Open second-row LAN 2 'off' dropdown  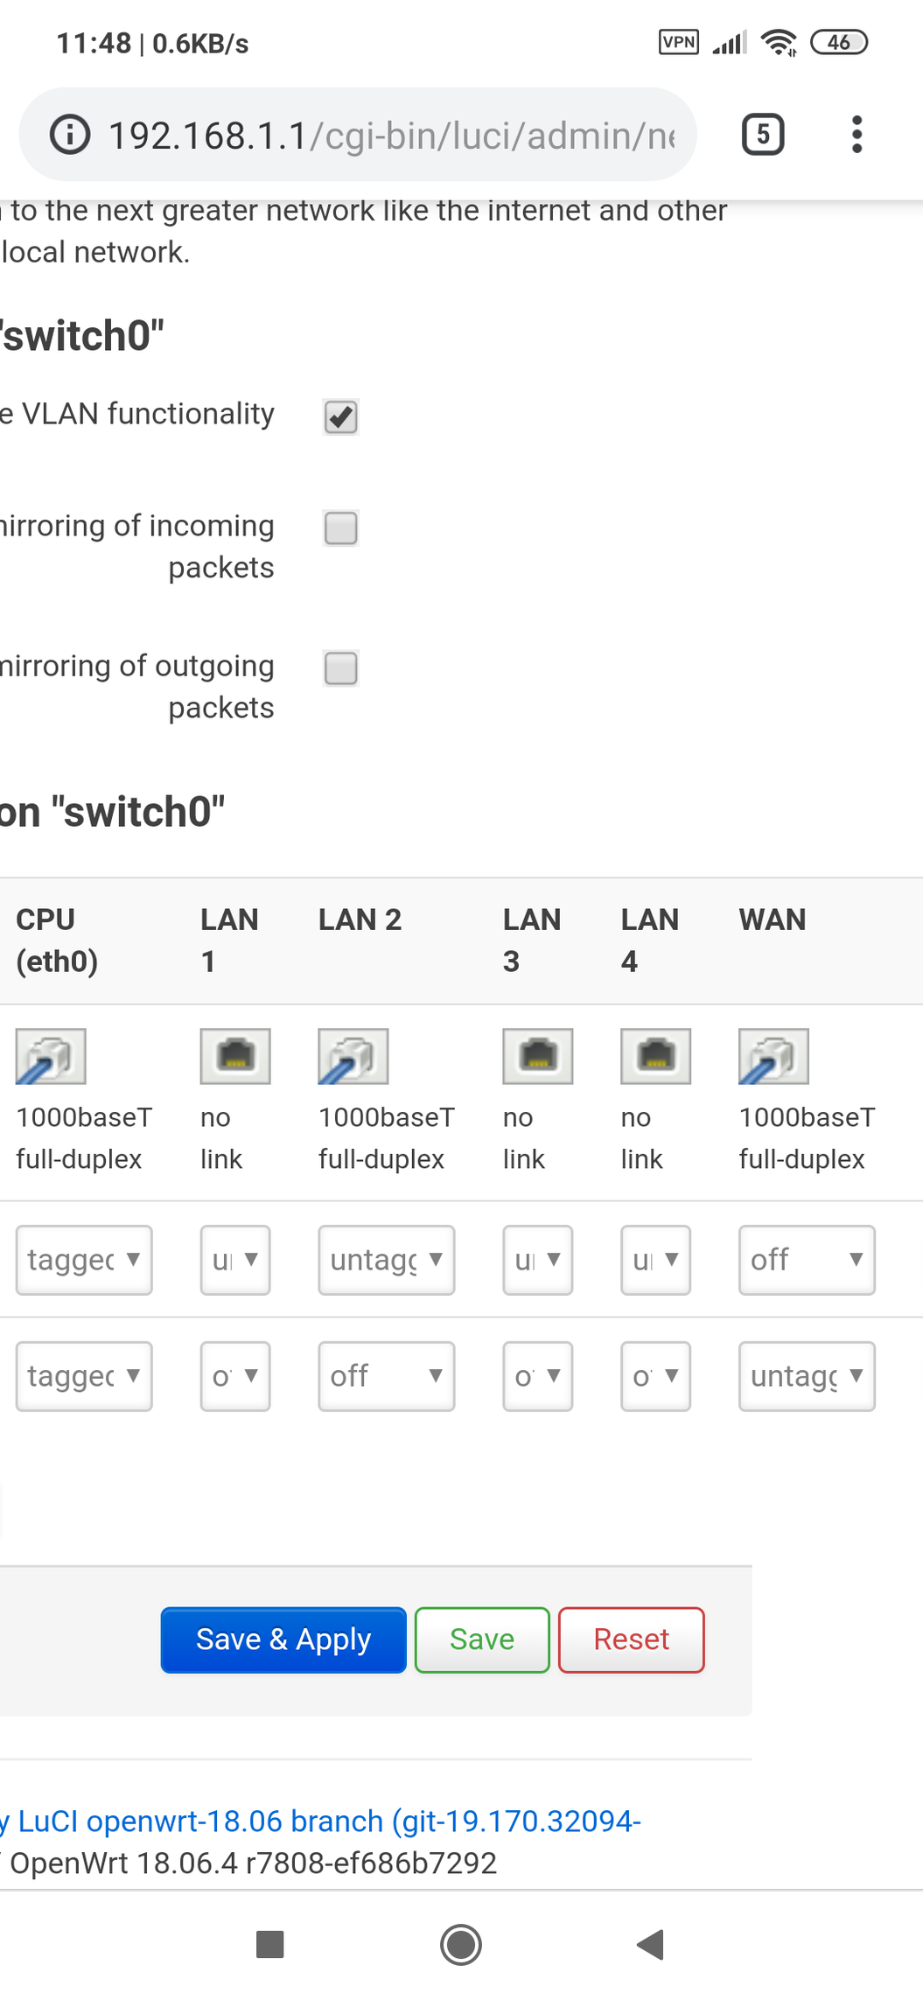[x=387, y=1376]
